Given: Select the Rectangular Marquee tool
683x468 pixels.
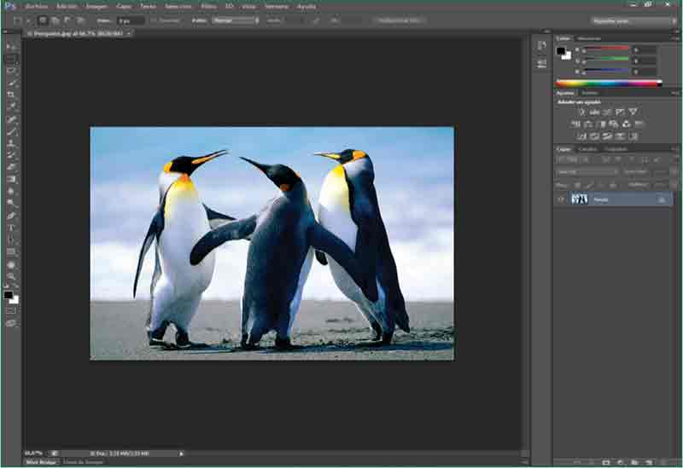Looking at the screenshot, I should 11,59.
